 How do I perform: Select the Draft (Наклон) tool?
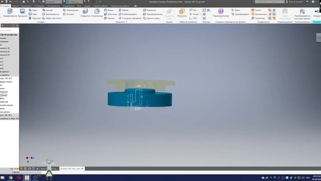pos(109,18)
